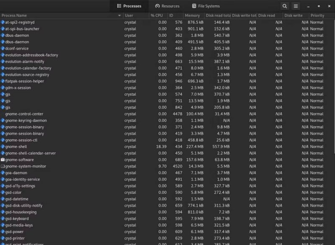Click the Priority column header
Viewport: 335px width, 245px height.
[319, 15]
